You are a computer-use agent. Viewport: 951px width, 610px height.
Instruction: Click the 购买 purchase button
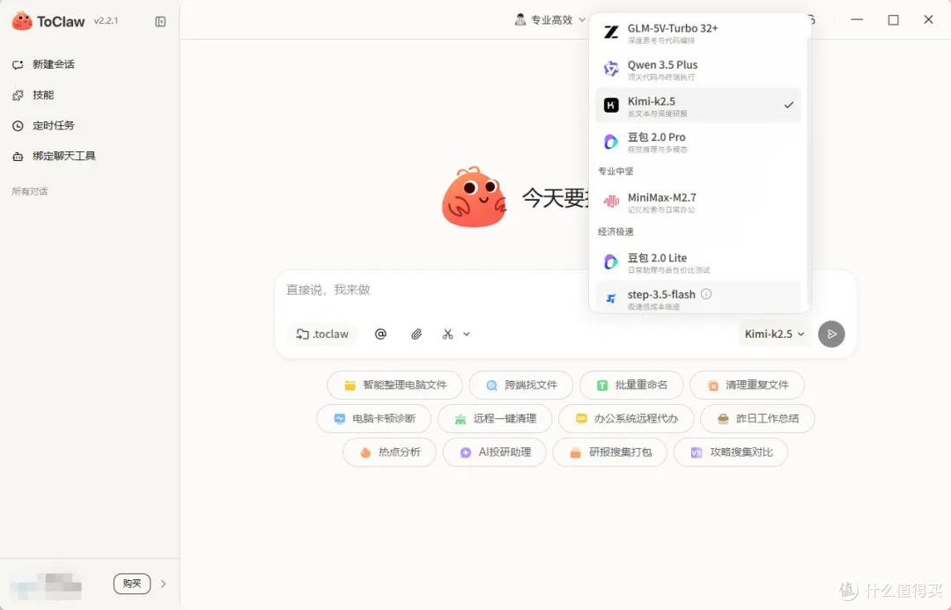click(x=131, y=584)
